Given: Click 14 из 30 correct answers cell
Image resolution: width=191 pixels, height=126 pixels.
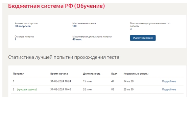Looking at the screenshot, I should [128, 81].
